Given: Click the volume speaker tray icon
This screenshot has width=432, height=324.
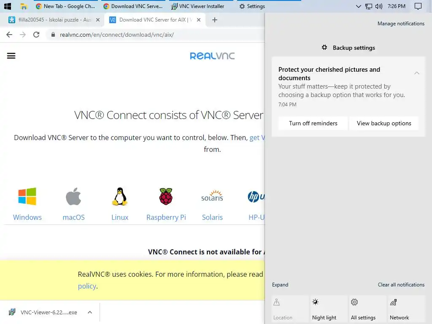Looking at the screenshot, I should (x=379, y=6).
